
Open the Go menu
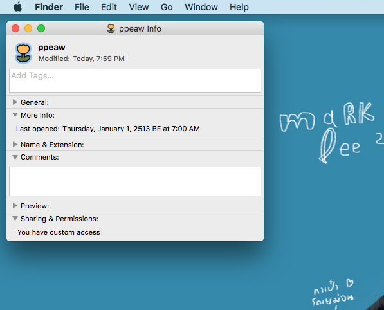[167, 7]
